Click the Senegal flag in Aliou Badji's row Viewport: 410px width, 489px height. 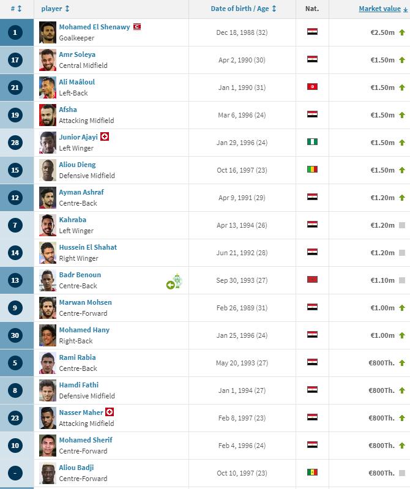point(312,472)
